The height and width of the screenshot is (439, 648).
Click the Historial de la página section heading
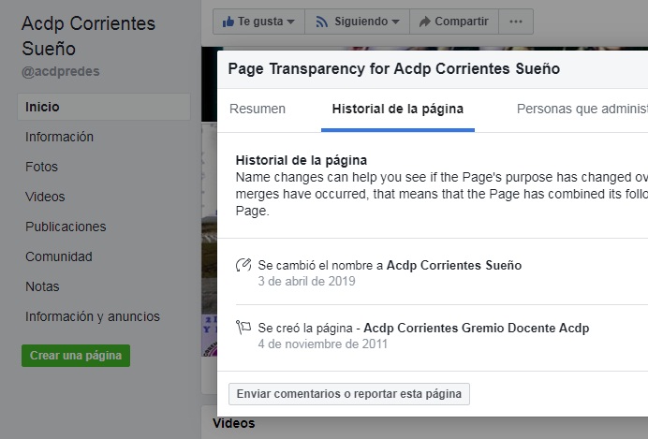click(x=302, y=160)
